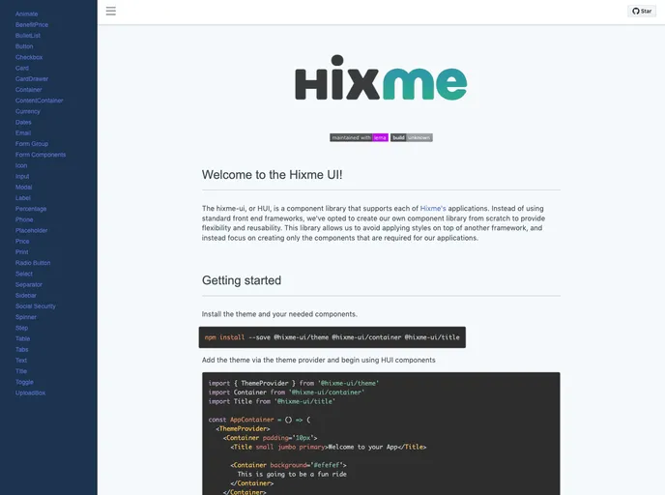The width and height of the screenshot is (665, 495).
Task: Select Table in the sidebar
Action: pyautogui.click(x=23, y=338)
